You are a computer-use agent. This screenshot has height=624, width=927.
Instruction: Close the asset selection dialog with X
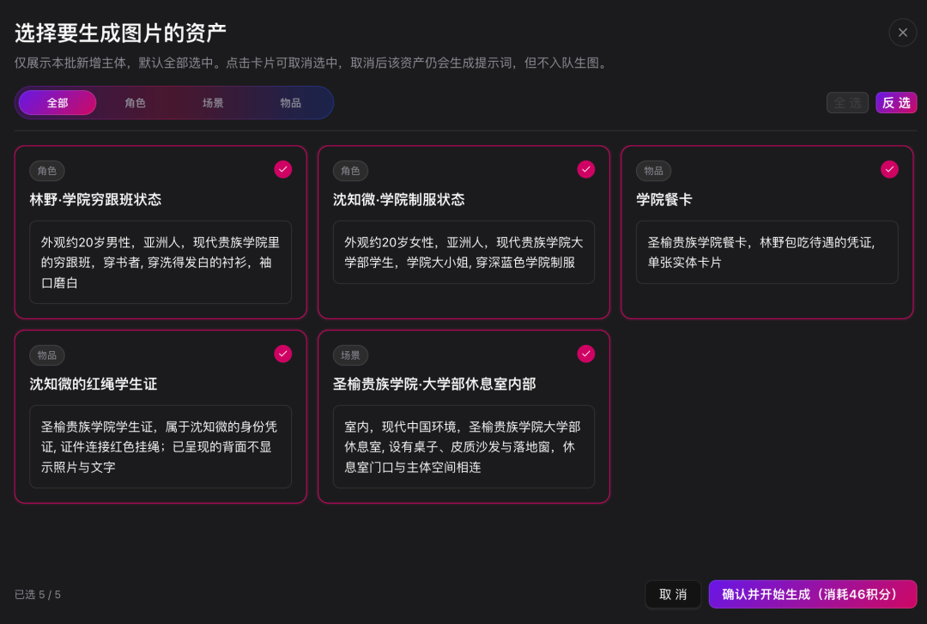tap(902, 33)
